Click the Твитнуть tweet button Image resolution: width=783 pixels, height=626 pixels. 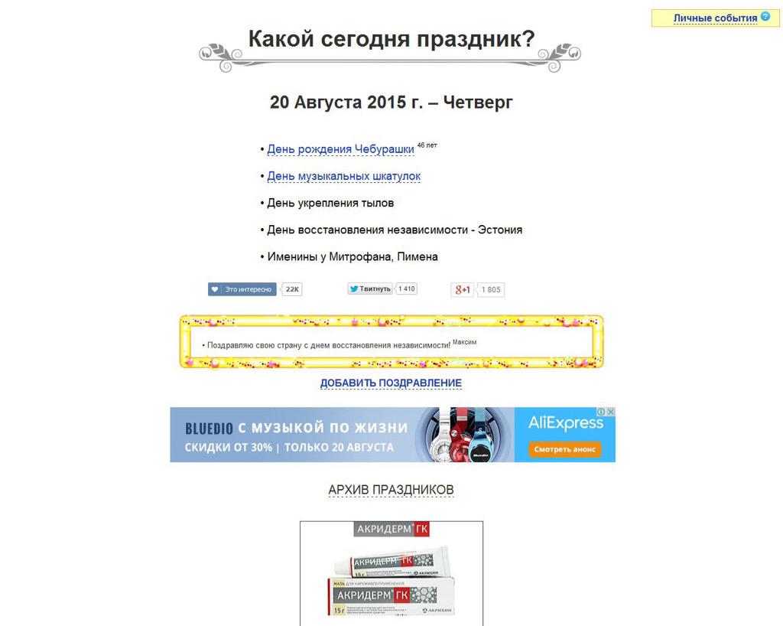tap(370, 289)
